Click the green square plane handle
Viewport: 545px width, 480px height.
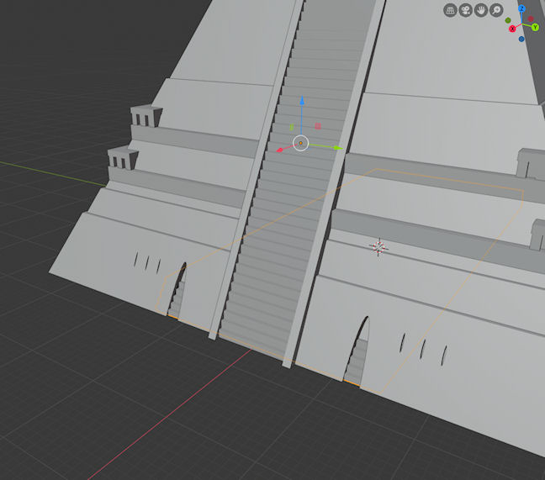click(291, 128)
